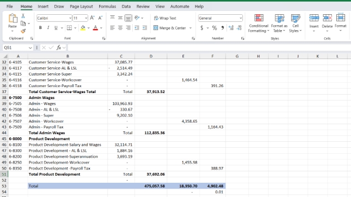Middle align cell contents
This screenshot has height=197, width=351.
point(120,18)
